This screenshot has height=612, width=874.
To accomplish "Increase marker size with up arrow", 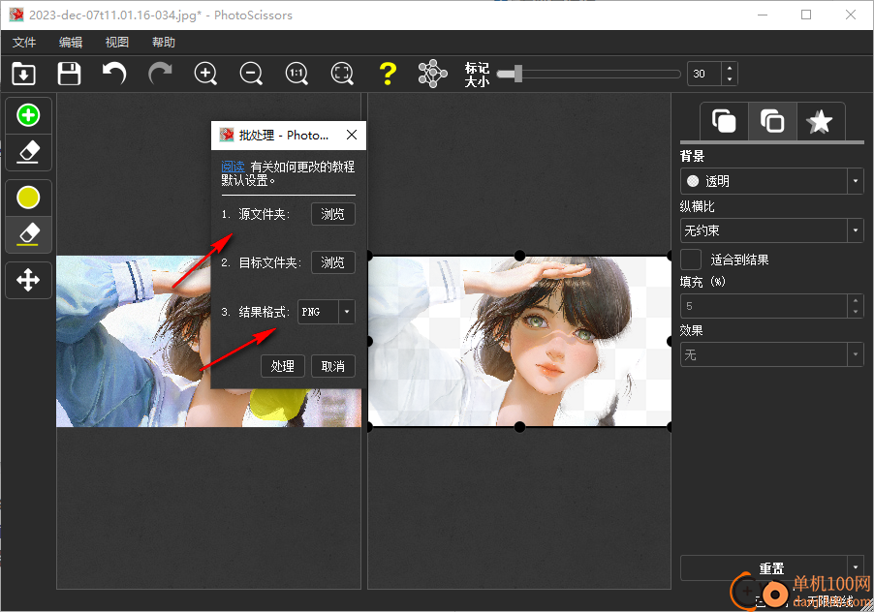I will pyautogui.click(x=730, y=68).
